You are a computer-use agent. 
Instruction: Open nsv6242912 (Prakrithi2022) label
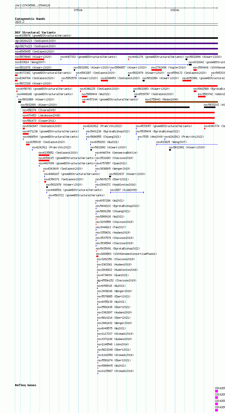tap(103, 126)
